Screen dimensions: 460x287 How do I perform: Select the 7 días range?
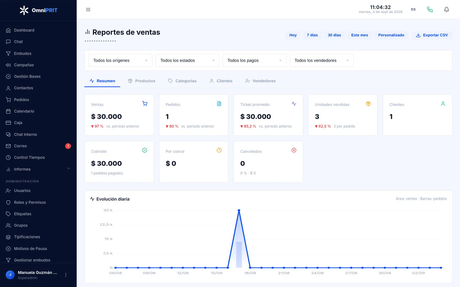[312, 35]
